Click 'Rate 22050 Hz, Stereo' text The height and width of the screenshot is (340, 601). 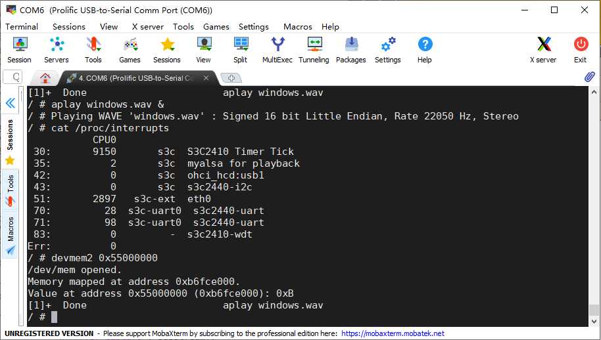click(456, 116)
